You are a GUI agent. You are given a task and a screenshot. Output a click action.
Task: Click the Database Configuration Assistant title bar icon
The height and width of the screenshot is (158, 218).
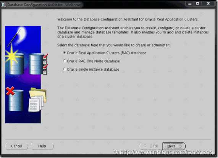click(4, 5)
